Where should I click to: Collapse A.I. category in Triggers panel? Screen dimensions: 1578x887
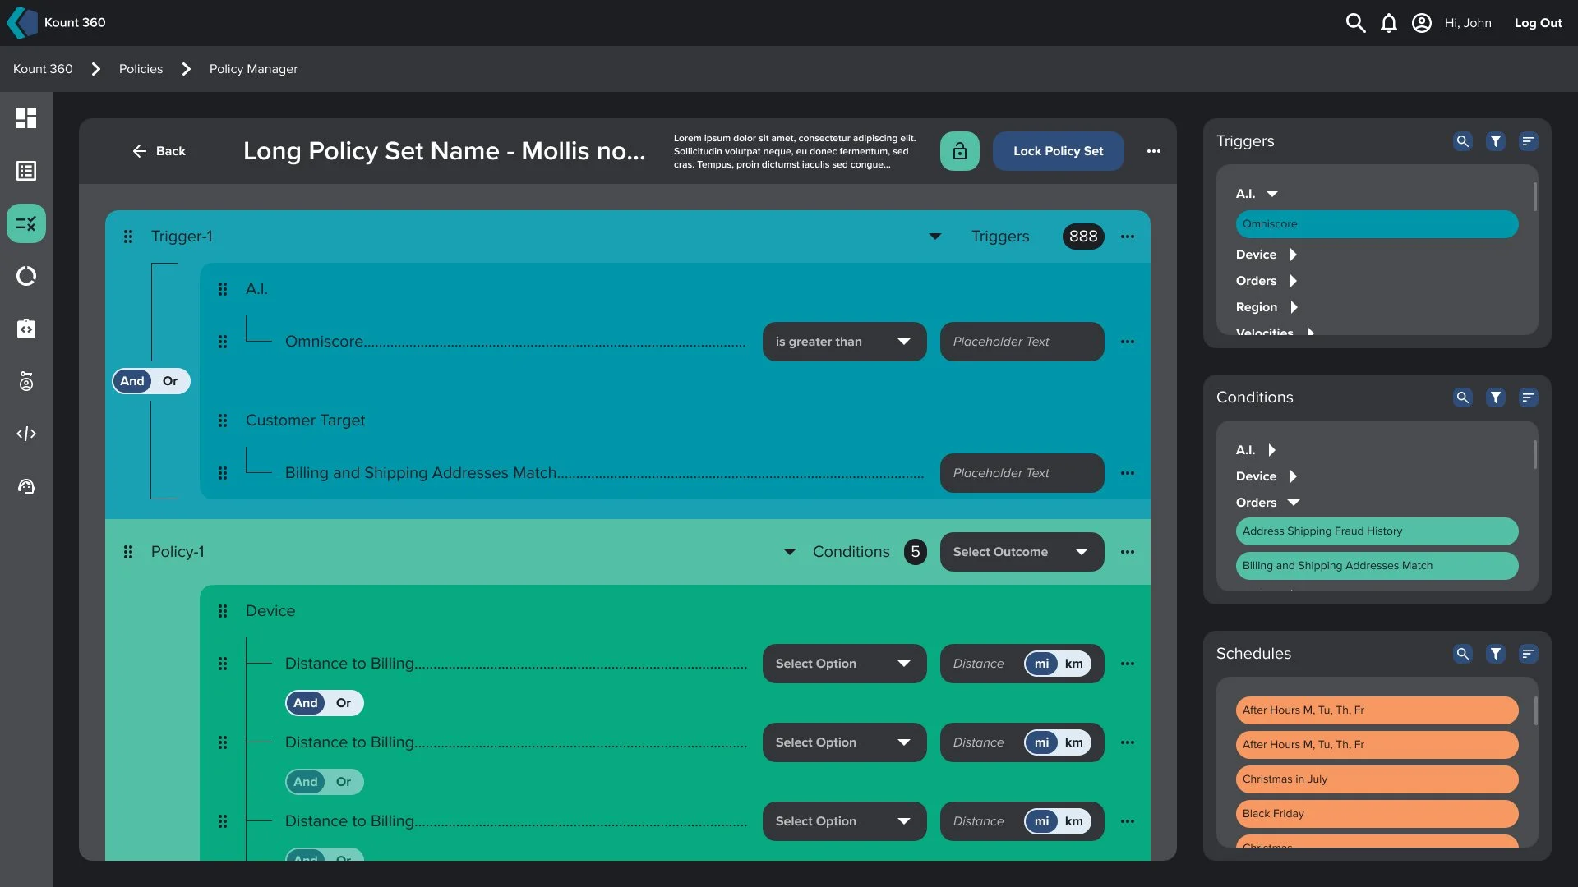[1272, 194]
